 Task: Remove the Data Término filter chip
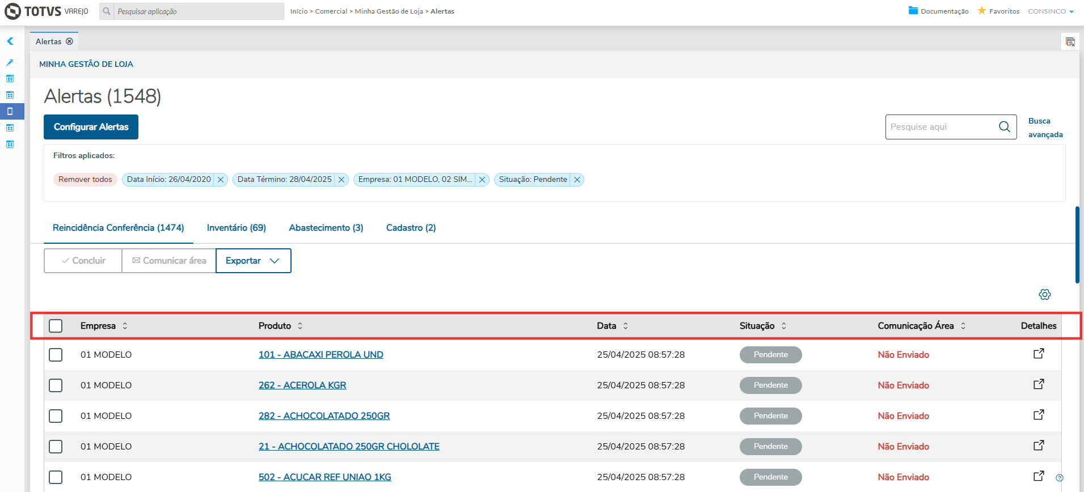[x=341, y=180]
